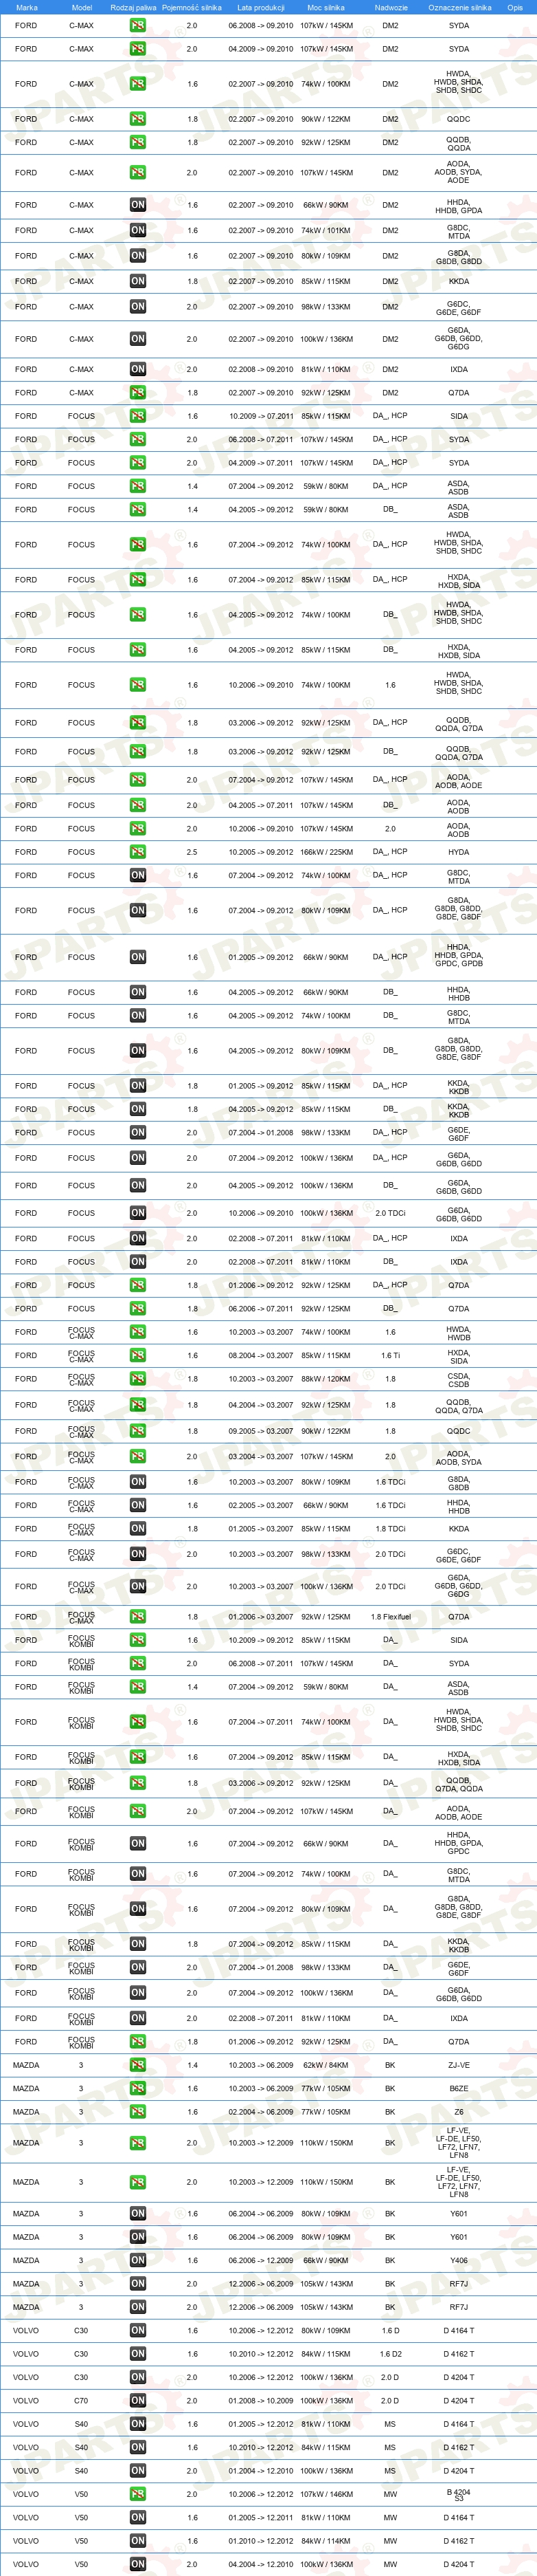Click PB icon in DM2 row with QQDC
Screen dimensions: 537x2576
[x=138, y=119]
